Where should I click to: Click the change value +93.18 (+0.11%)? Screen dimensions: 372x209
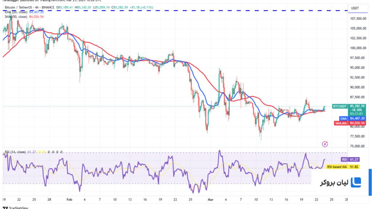(141, 7)
